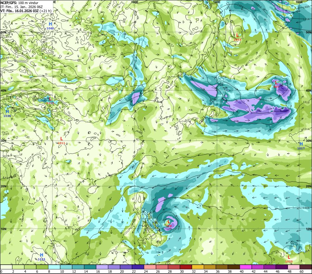Pick the magenta 40–42 legend swatch
Screen dimensions: 312x274
click(x=246, y=267)
